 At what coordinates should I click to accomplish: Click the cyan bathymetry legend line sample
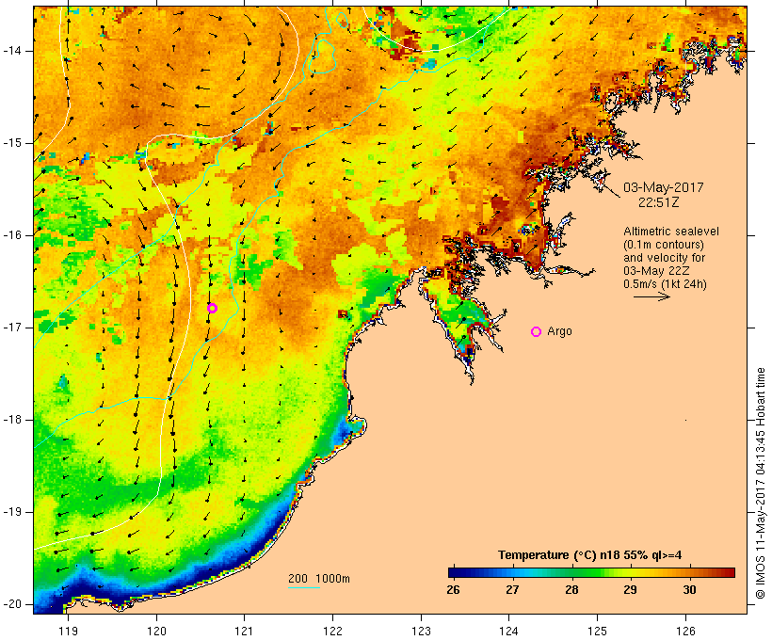tap(304, 587)
